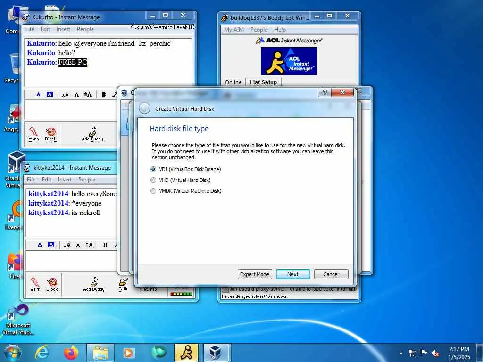Click Add Buddy icon in kittykat2014 window
Viewport: 483px width, 362px height.
[94, 284]
